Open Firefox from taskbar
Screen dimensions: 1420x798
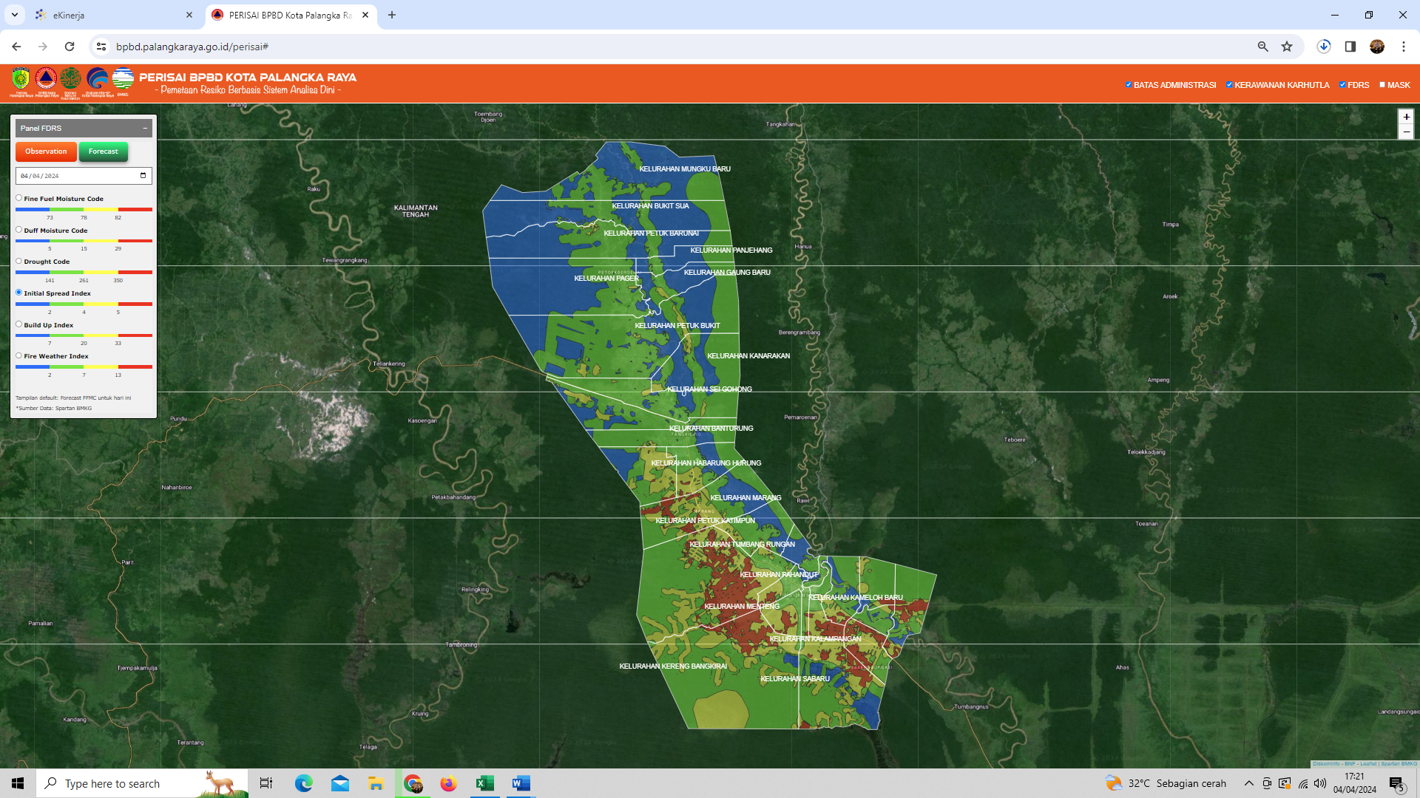pyautogui.click(x=448, y=783)
